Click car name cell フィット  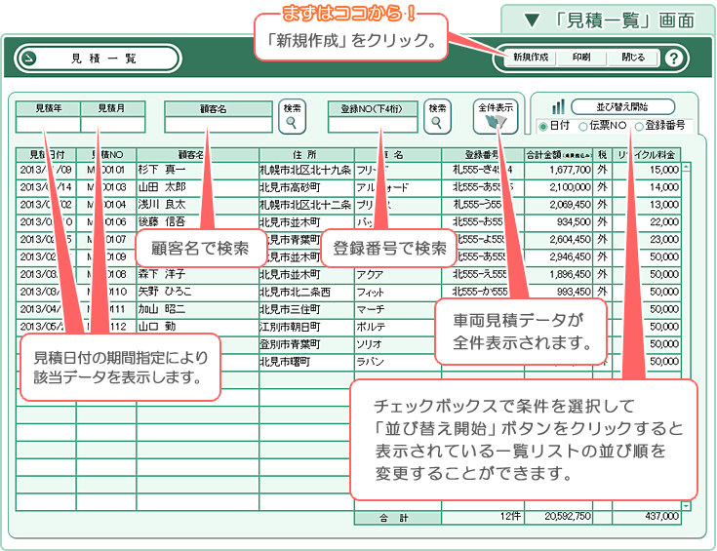(398, 292)
